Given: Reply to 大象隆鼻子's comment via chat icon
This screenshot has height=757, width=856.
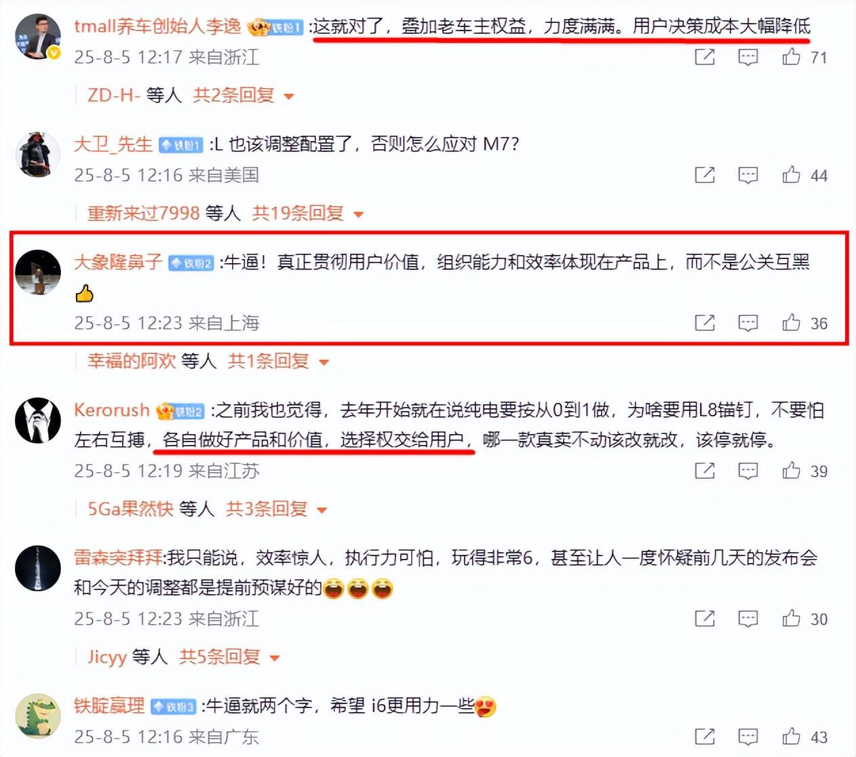Looking at the screenshot, I should point(747,323).
